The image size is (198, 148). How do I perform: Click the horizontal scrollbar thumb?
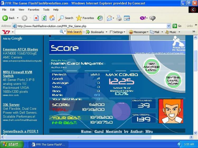(78, 137)
